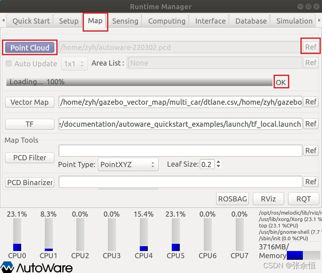Click the Point Cloud pcd path field

point(180,47)
